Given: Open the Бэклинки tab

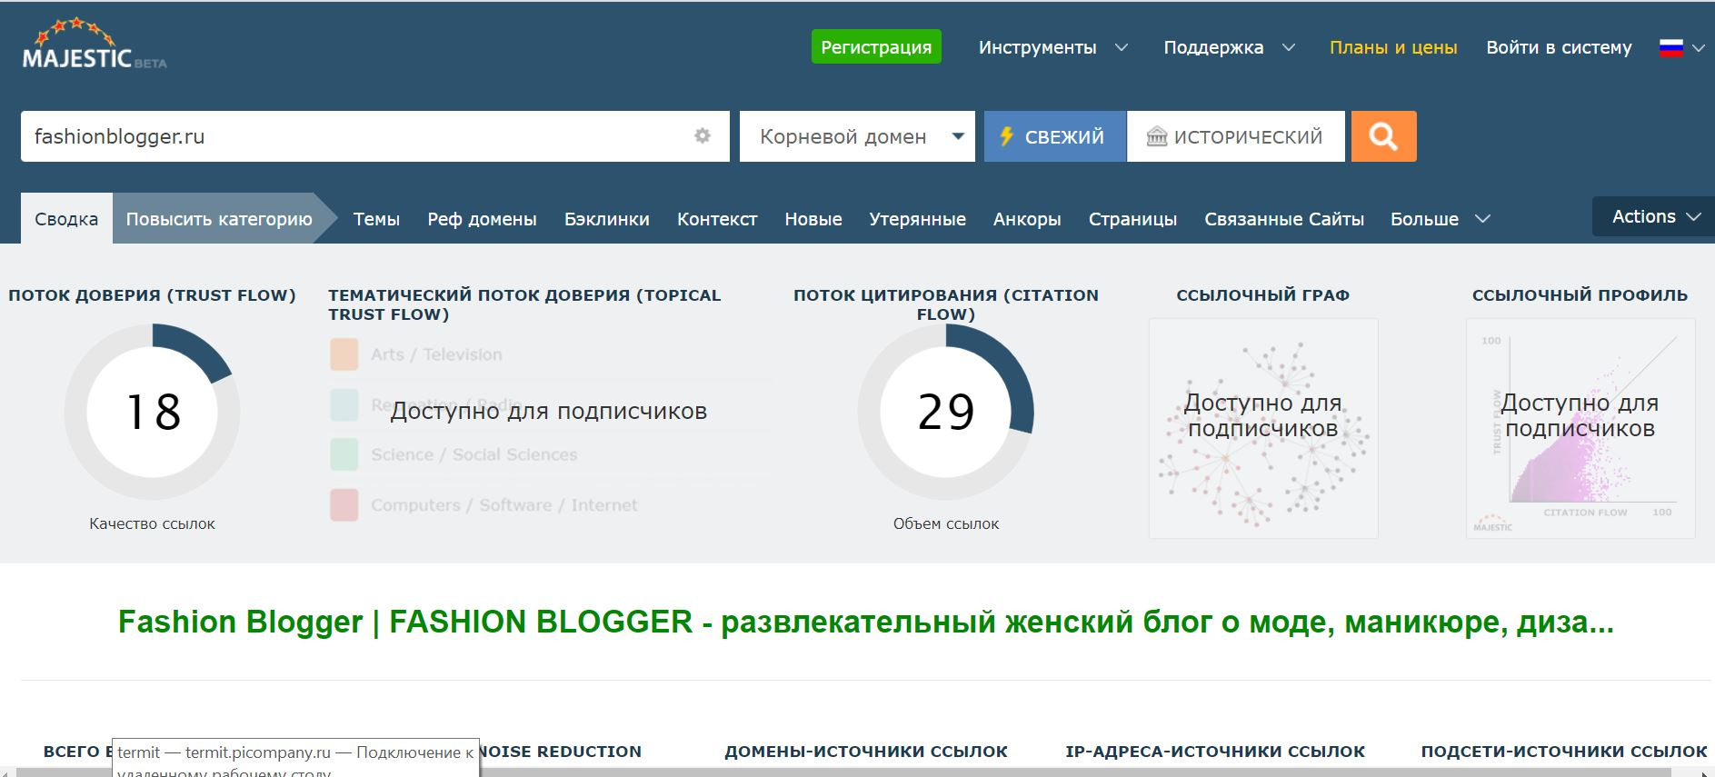Looking at the screenshot, I should click(x=607, y=219).
